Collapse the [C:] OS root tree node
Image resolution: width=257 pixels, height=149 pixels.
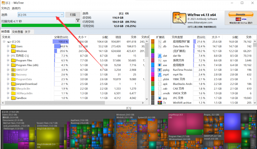[4, 41]
